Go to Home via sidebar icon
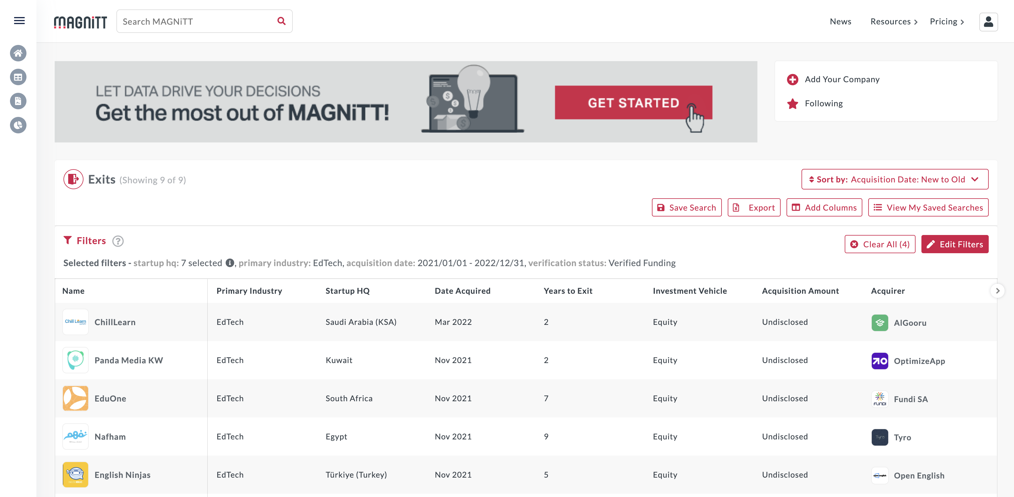This screenshot has width=1014, height=497. click(x=18, y=53)
